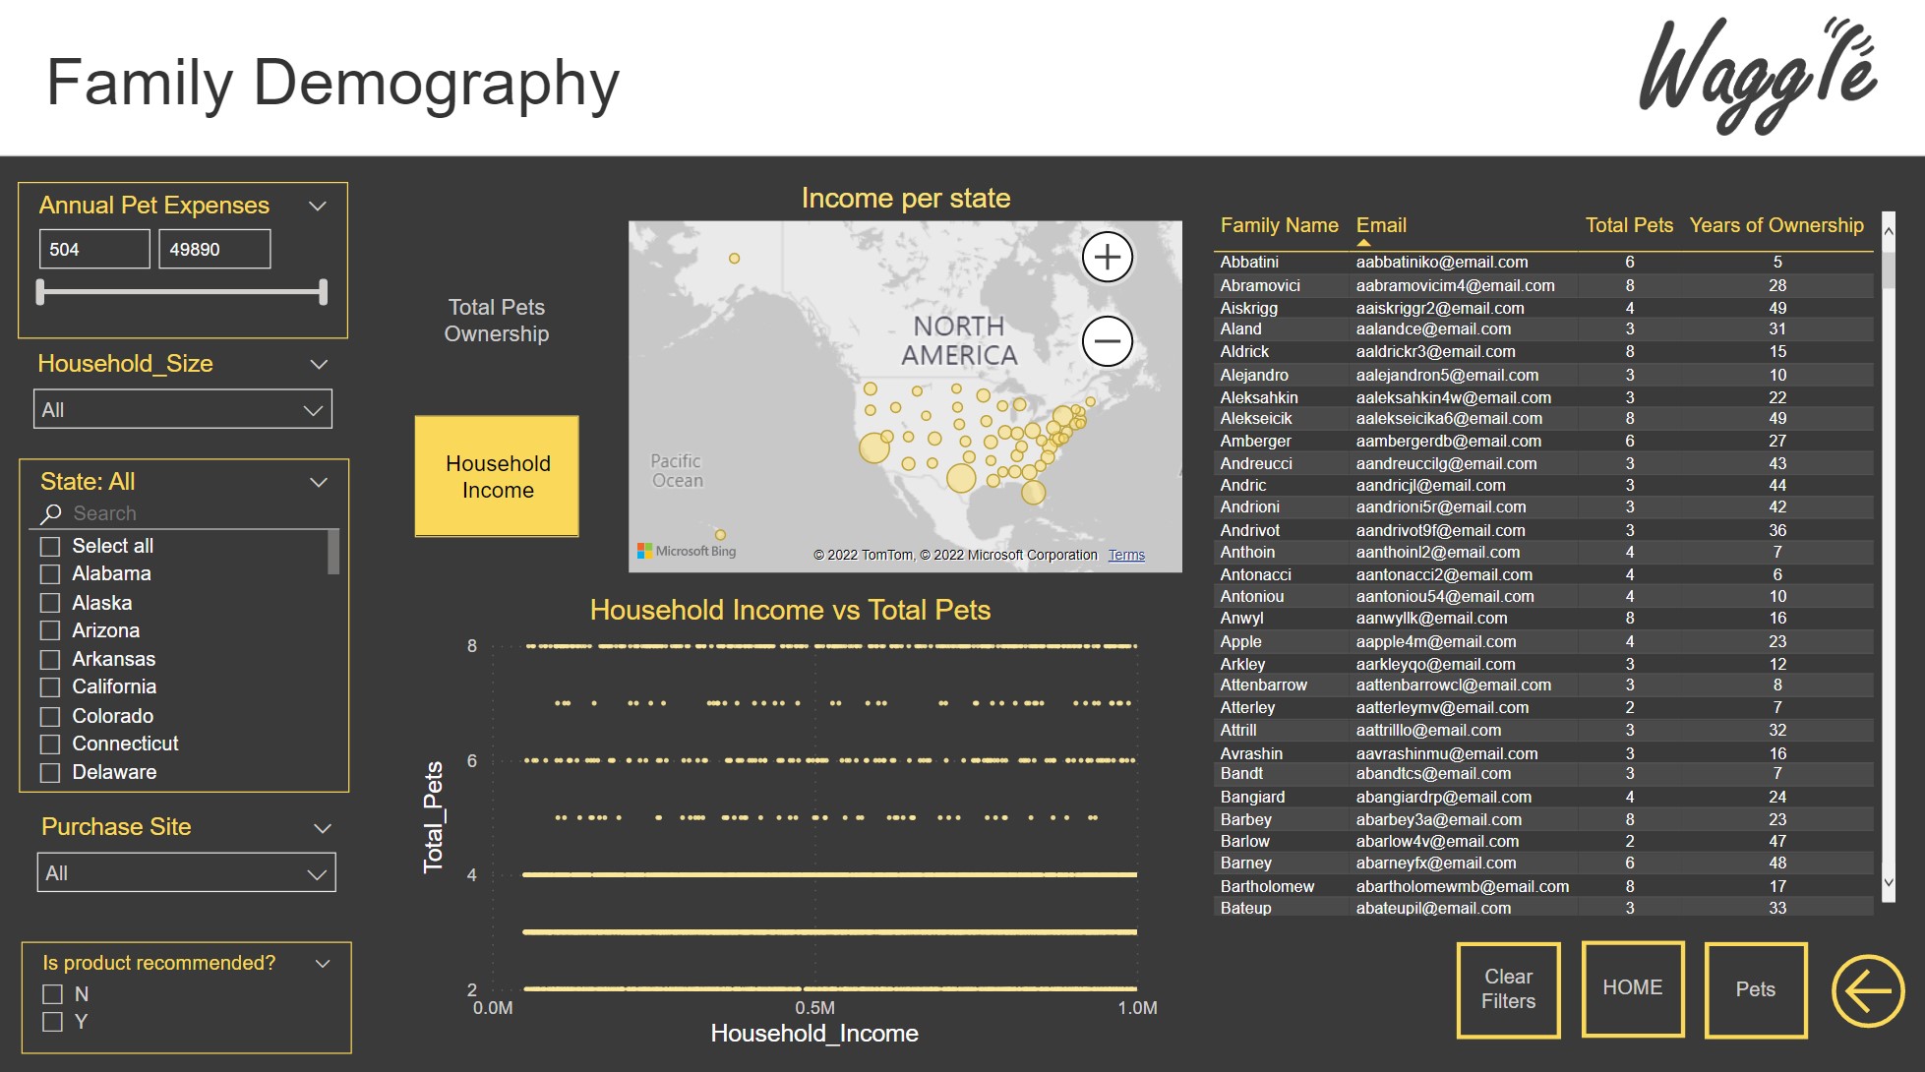Zoom in on the Income per state map
Screen dimensions: 1925x1072
(1106, 256)
